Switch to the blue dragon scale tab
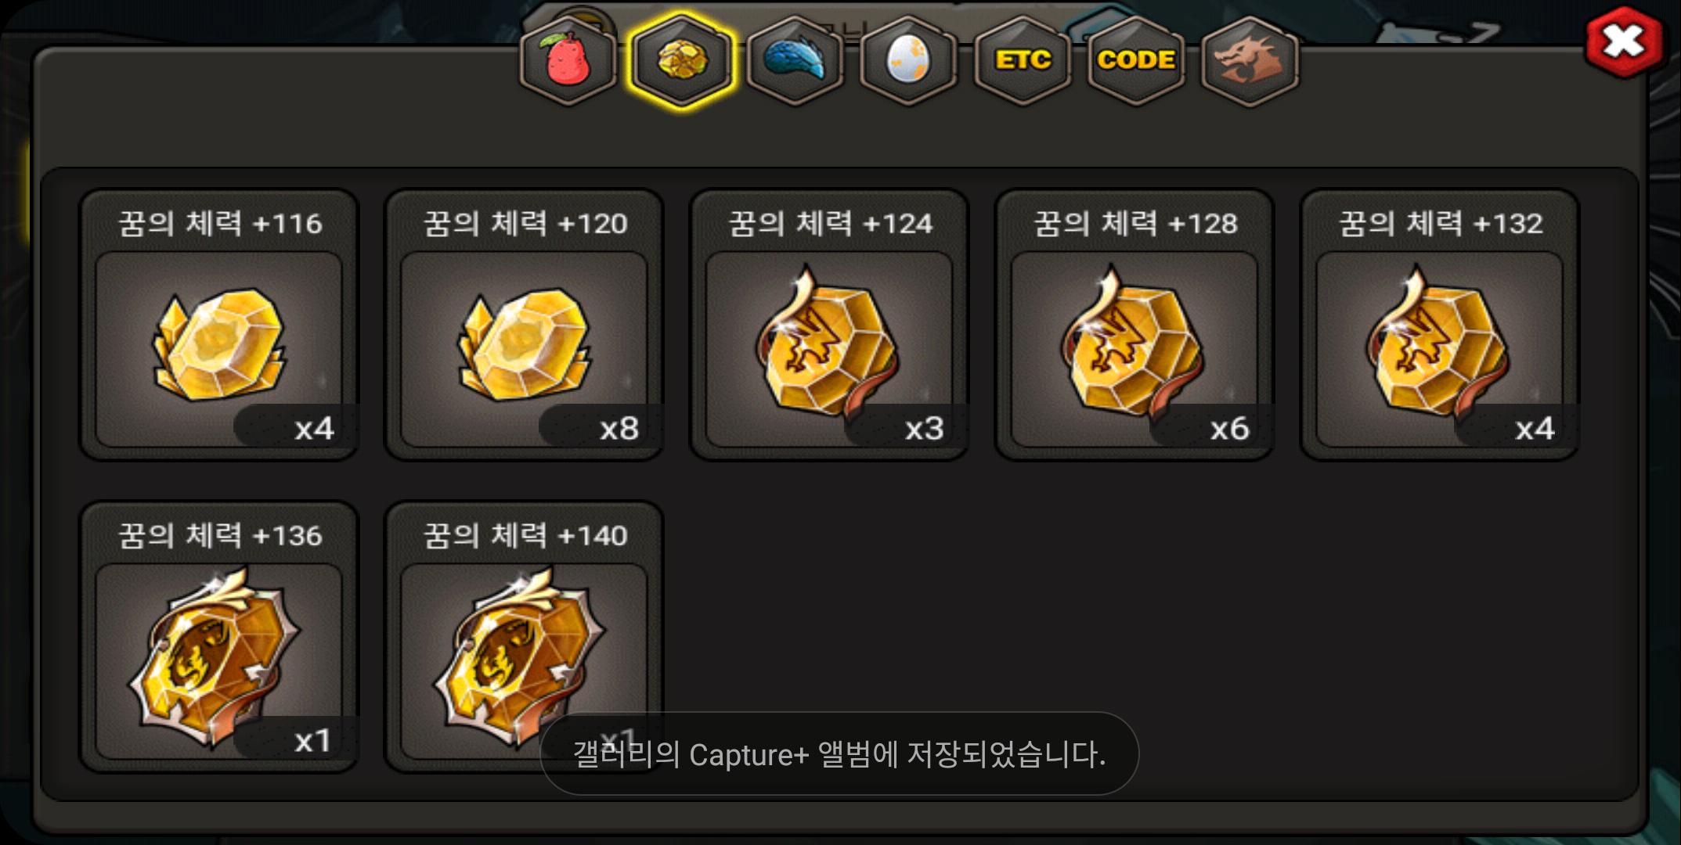 click(795, 60)
